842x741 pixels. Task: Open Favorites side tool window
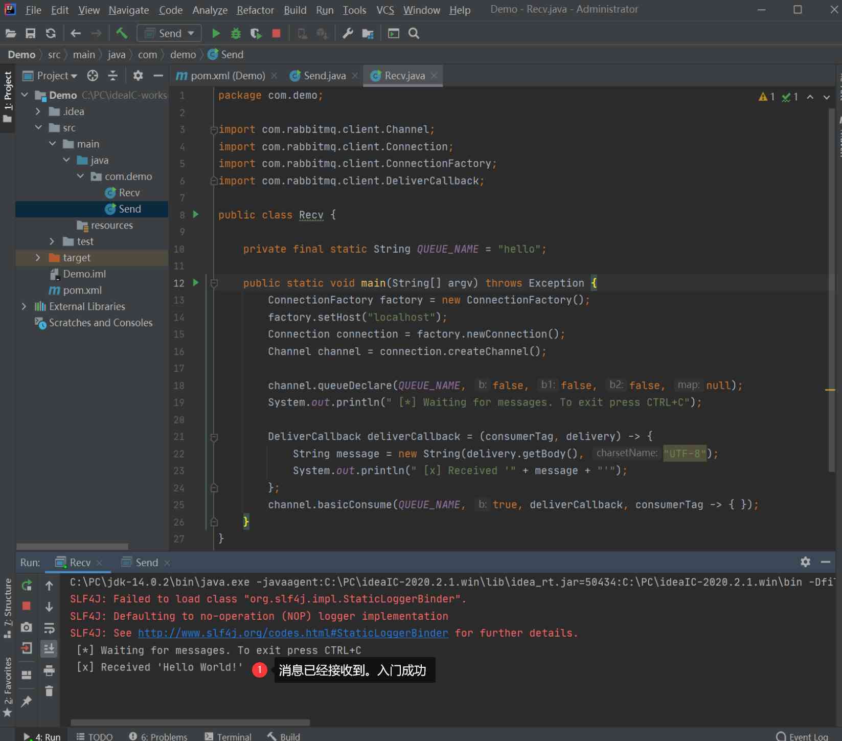coord(8,687)
